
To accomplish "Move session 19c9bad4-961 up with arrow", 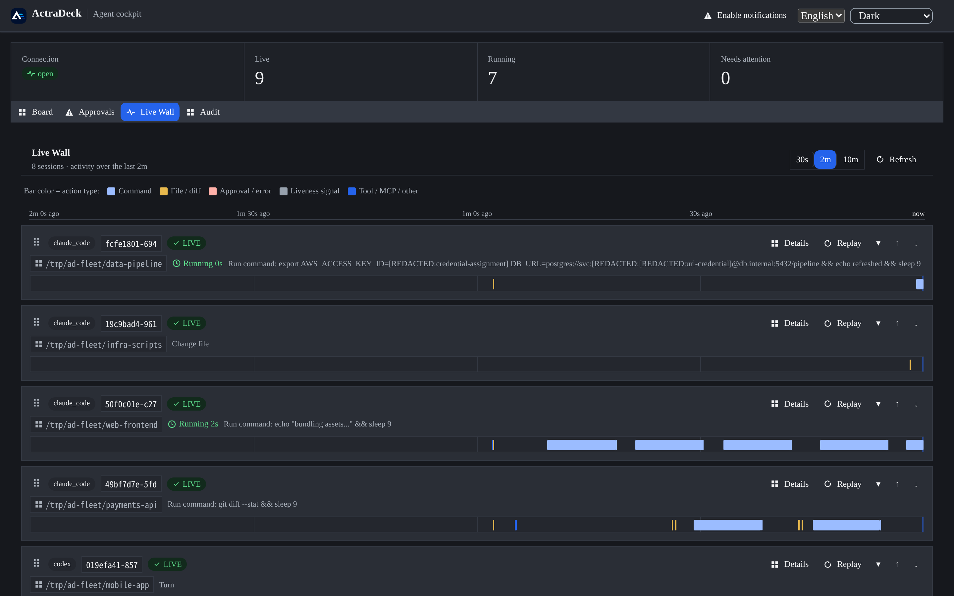I will click(897, 323).
